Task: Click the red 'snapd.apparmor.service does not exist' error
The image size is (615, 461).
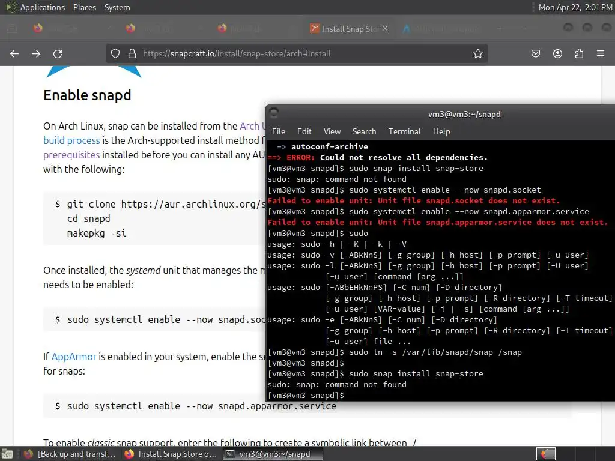Action: pos(438,222)
